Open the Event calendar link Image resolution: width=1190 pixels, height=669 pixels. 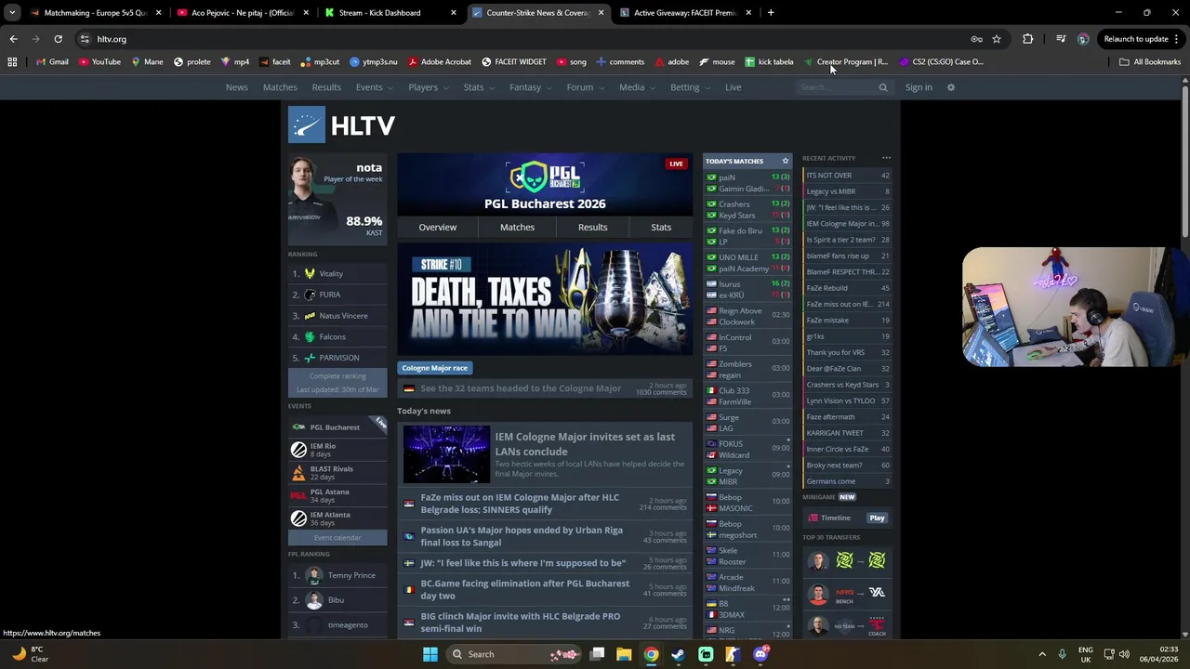[337, 537]
